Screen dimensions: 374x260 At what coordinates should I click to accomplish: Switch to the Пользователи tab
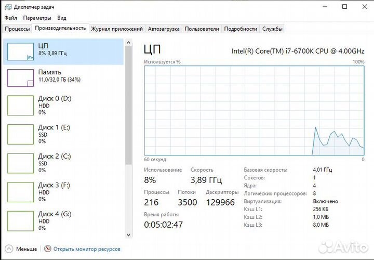tap(202, 29)
